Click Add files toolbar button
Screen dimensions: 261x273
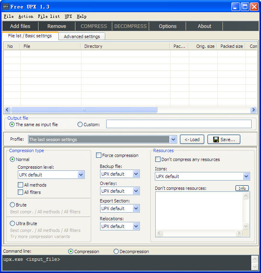pos(20,26)
